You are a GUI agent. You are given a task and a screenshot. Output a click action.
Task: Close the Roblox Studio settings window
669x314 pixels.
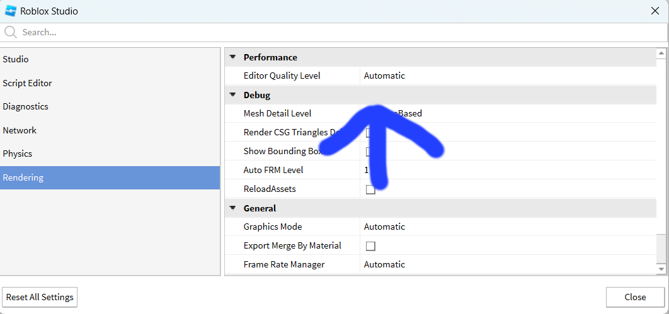click(655, 11)
